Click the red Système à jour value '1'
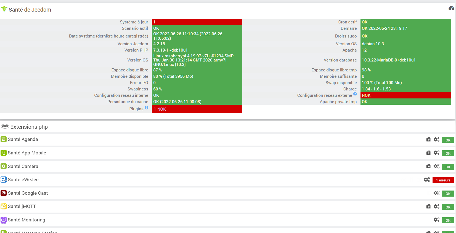This screenshot has height=233, width=456. [x=197, y=22]
